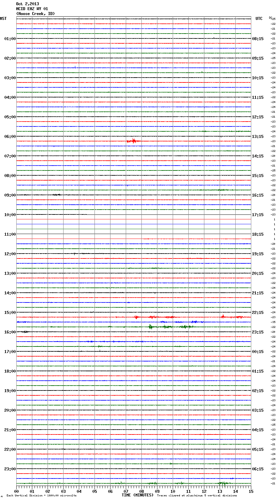Select the '04:15' UTC time label
The height and width of the screenshot is (500, 277).
point(258,430)
